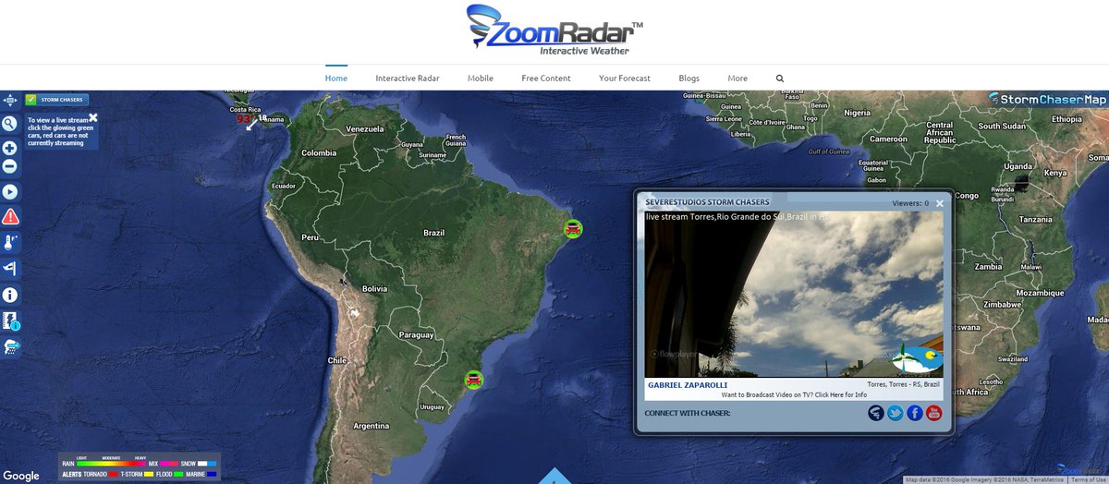The height and width of the screenshot is (484, 1109).
Task: Open the chaser's Facebook page
Action: 915,413
